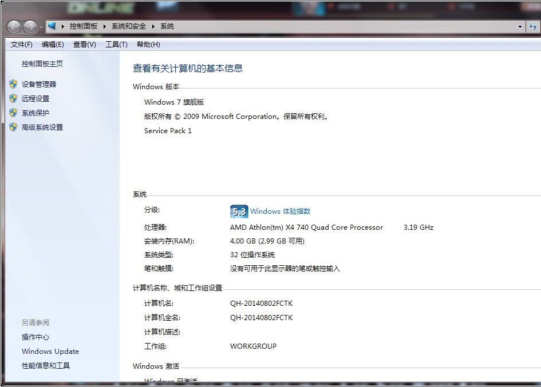
Task: Click the refresh icon right of address bar
Action: point(534,26)
